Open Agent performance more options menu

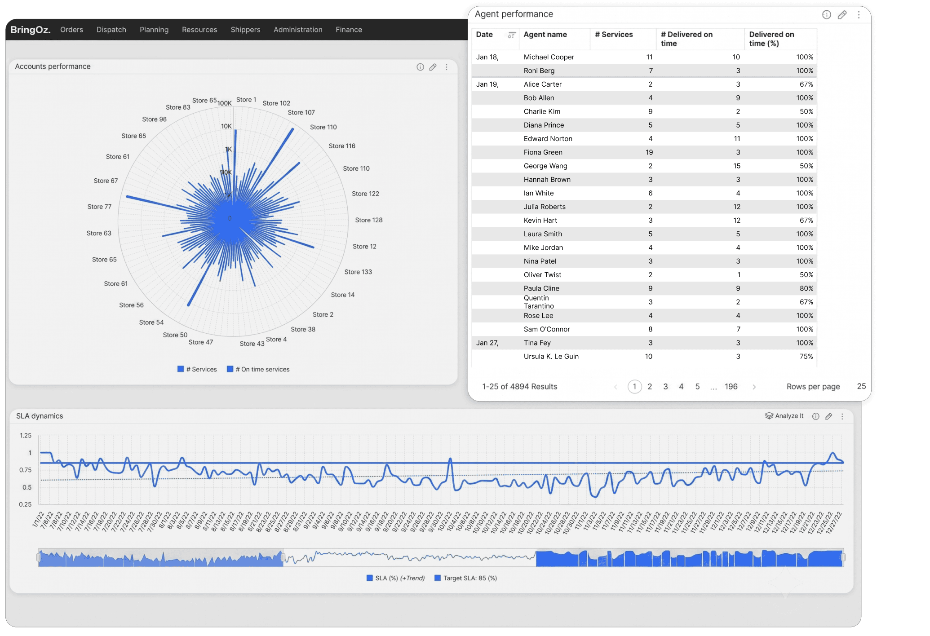[x=859, y=14]
